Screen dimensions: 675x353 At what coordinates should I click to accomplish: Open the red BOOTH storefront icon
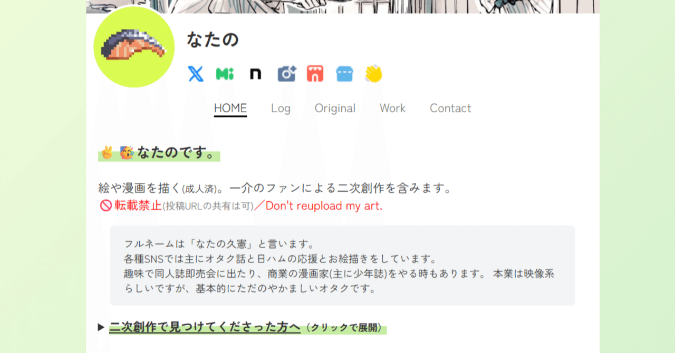(314, 74)
